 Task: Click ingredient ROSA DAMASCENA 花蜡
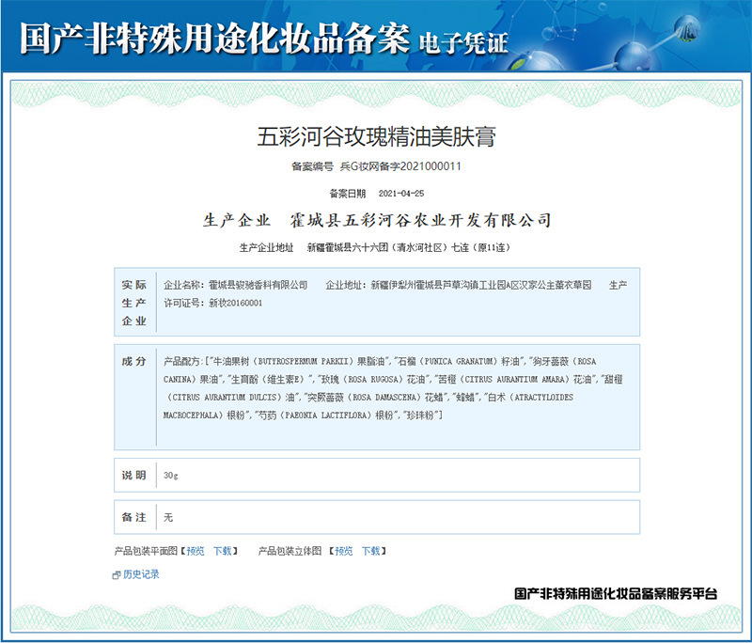pyautogui.click(x=375, y=397)
